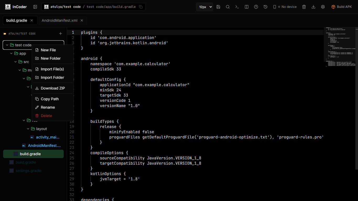The image size is (358, 201).
Task: Click the InCoder logo icon
Action: (8, 7)
